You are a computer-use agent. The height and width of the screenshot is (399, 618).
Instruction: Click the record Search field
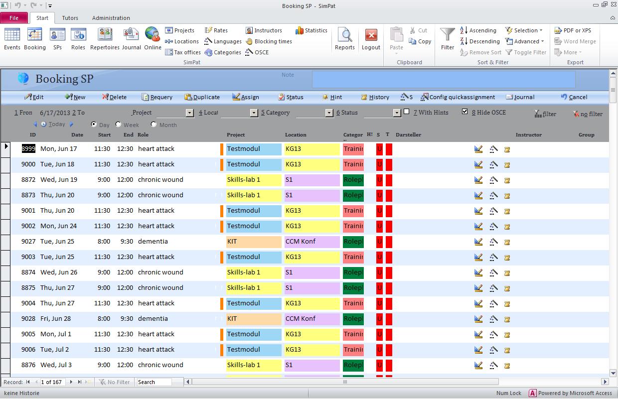[x=154, y=382]
